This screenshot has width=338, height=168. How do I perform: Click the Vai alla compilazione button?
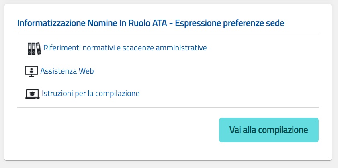point(268,130)
